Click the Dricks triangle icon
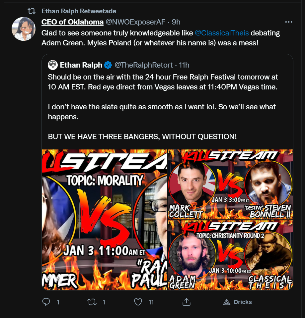This screenshot has width=305, height=318. click(227, 302)
